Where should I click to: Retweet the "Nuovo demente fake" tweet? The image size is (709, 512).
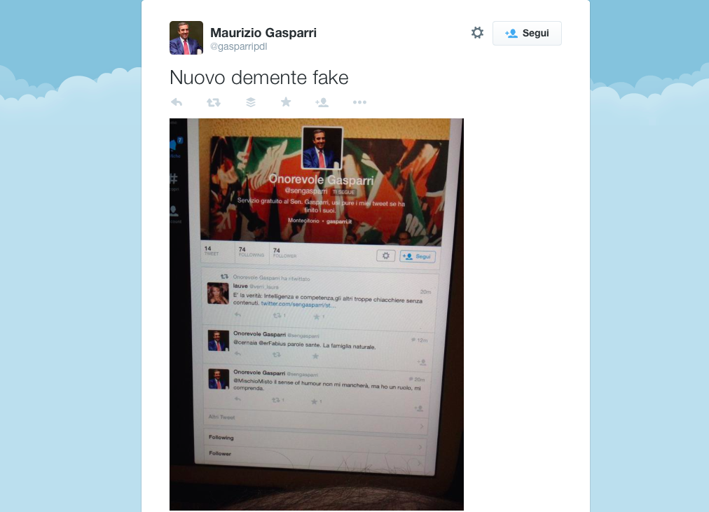pyautogui.click(x=214, y=102)
